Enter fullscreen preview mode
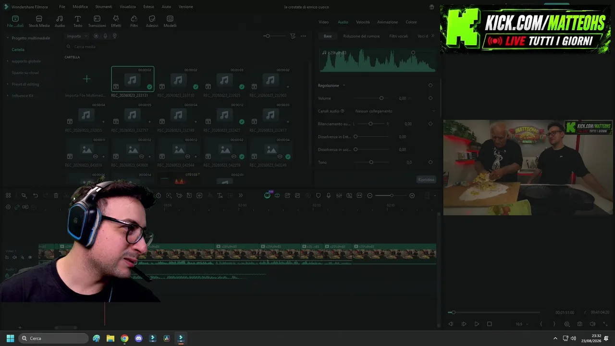 tap(605, 324)
